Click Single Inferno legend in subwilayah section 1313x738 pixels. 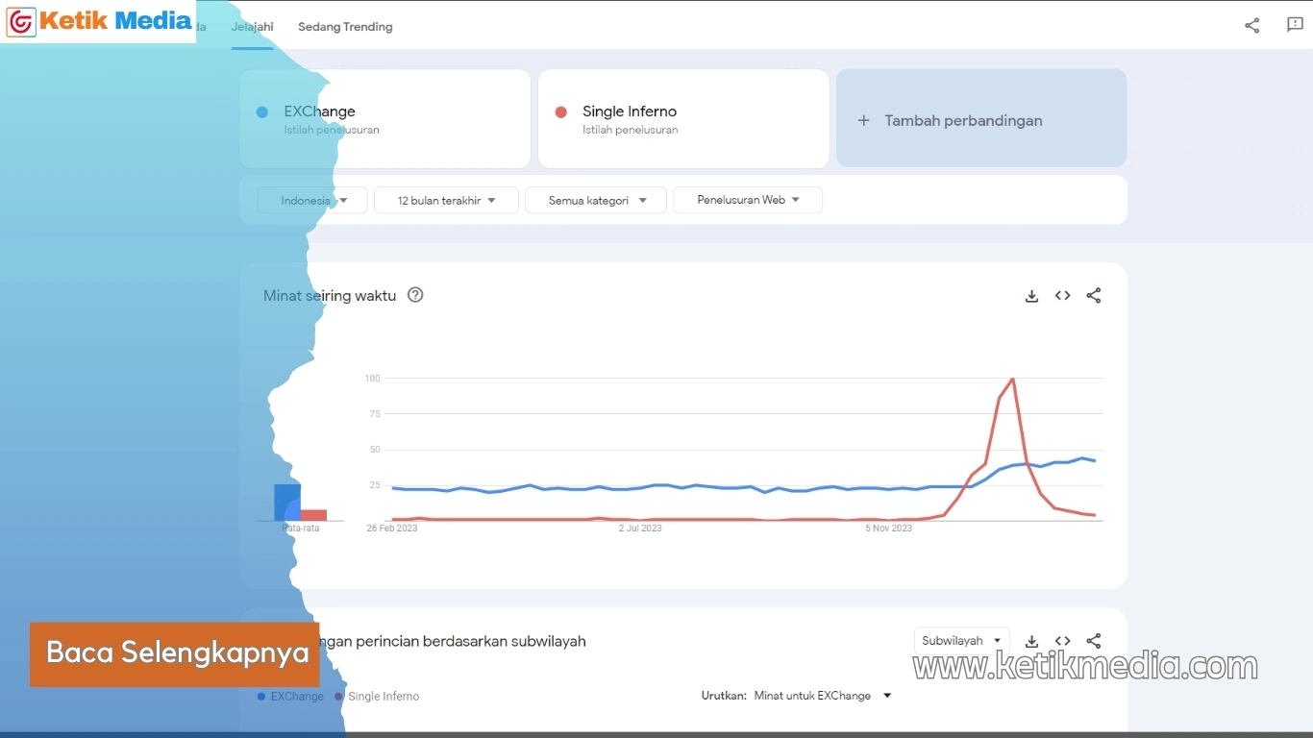[x=377, y=697]
